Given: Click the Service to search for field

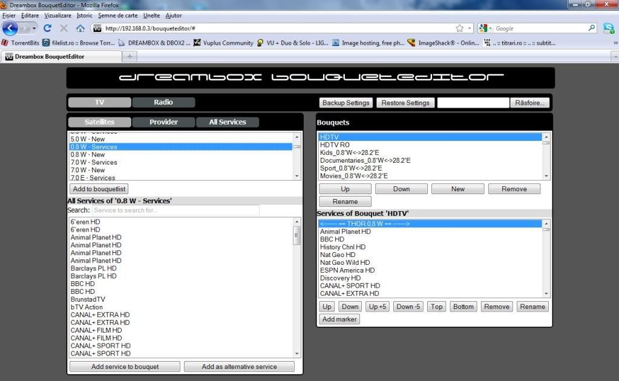Looking at the screenshot, I should (175, 210).
